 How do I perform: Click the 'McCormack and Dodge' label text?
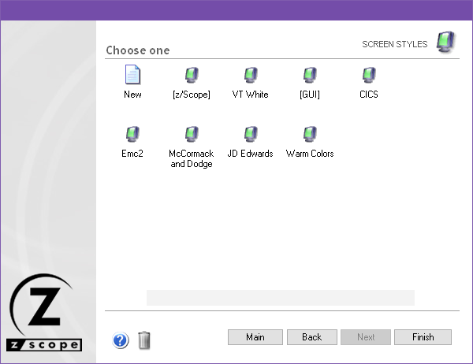192,158
